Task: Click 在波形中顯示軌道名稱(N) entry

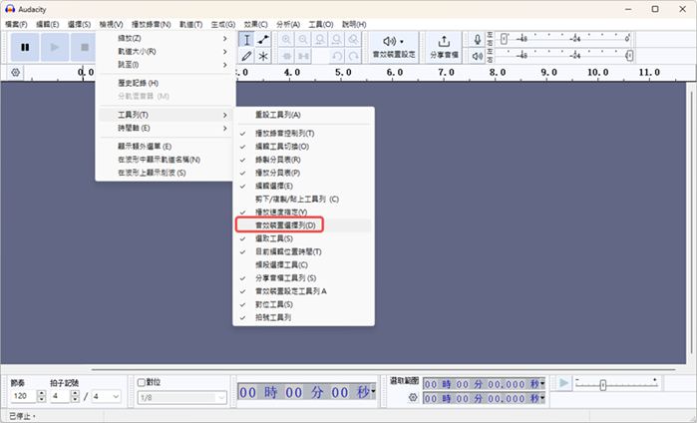Action: (165, 160)
